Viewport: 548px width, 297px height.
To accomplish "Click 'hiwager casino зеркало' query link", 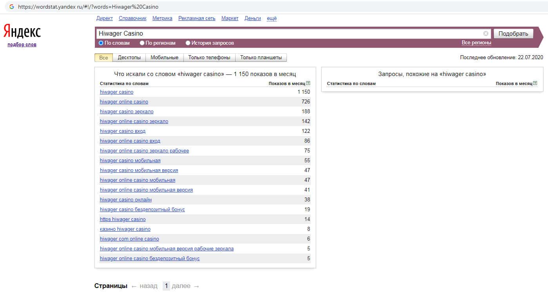I will (x=127, y=112).
